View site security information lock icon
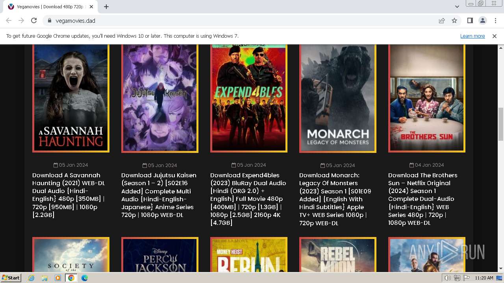 coord(50,21)
